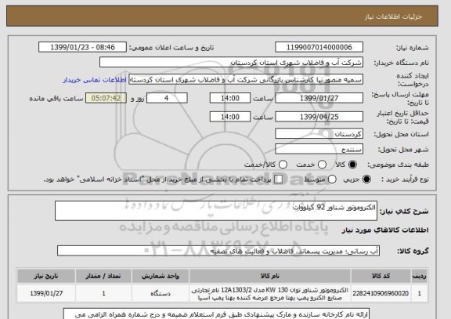
Task: Select the جزیی purchase type radio
Action: point(366,179)
